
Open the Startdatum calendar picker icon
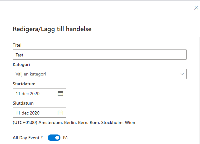pos(60,93)
